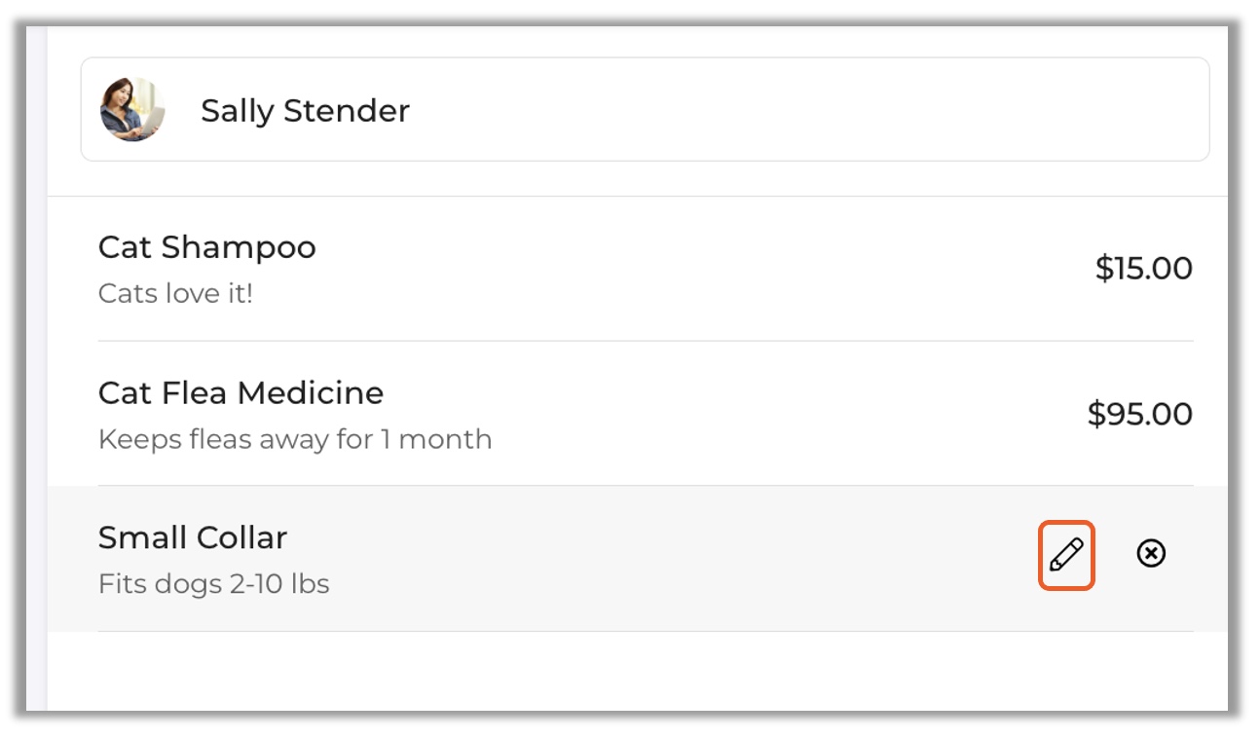1260x738 pixels.
Task: Click the pencil edit icon for Small Collar
Action: (1066, 555)
